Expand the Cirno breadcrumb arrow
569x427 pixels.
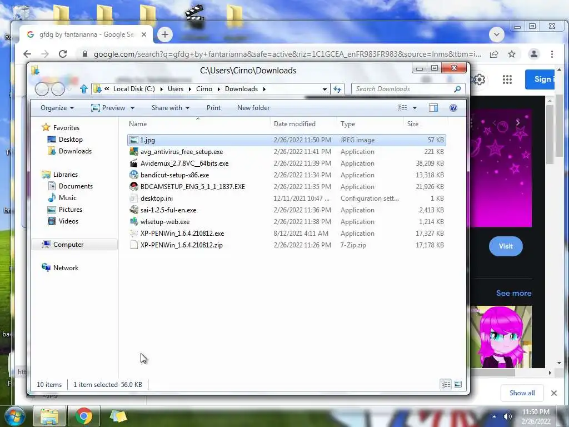(218, 89)
